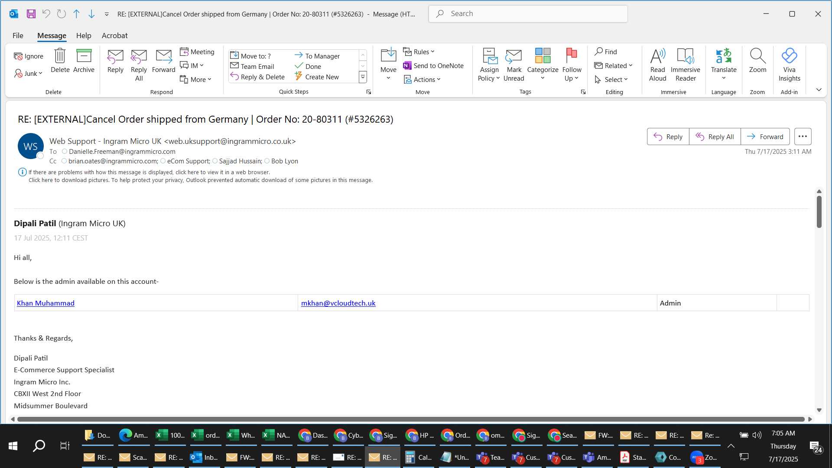Go to the previous item arrow
The height and width of the screenshot is (468, 832).
(76, 14)
